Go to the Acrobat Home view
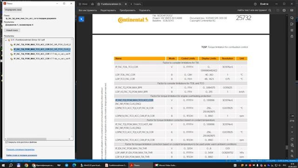This screenshot has height=168, width=298. click(92, 4)
